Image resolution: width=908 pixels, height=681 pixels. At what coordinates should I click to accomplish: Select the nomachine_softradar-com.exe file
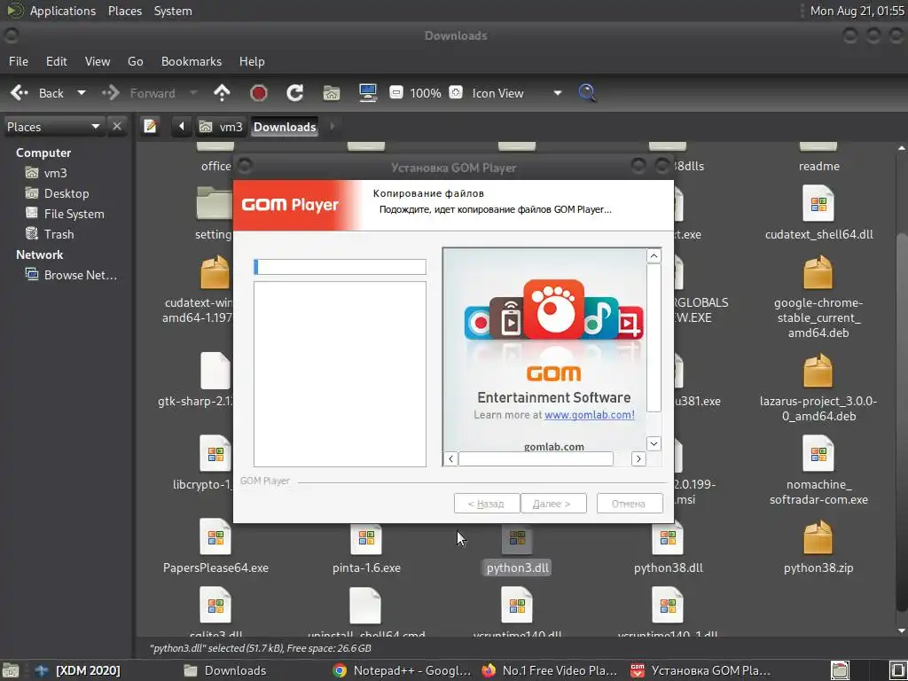click(818, 453)
